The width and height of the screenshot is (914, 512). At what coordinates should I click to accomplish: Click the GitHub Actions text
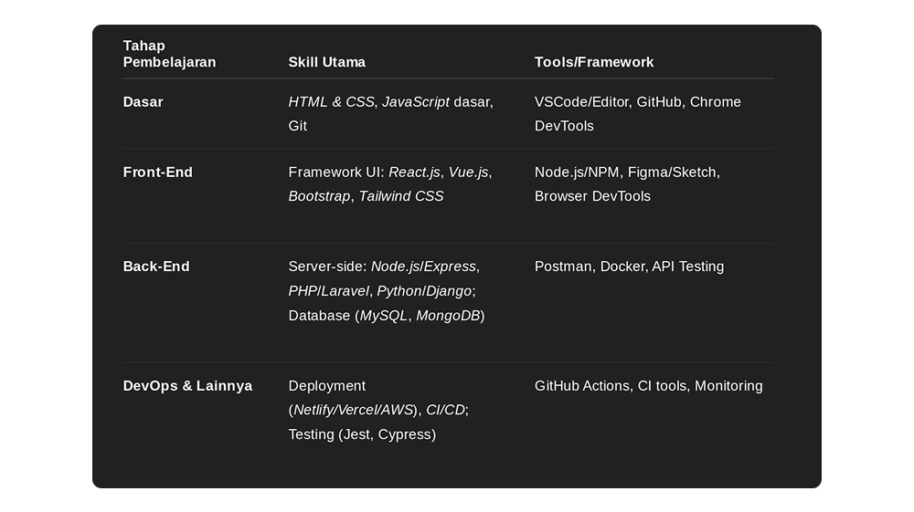click(581, 386)
